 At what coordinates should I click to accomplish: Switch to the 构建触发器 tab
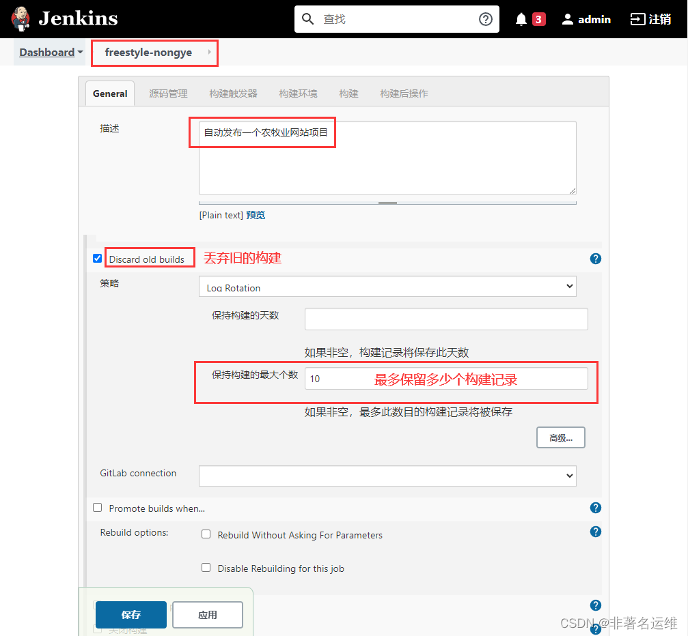(x=233, y=93)
